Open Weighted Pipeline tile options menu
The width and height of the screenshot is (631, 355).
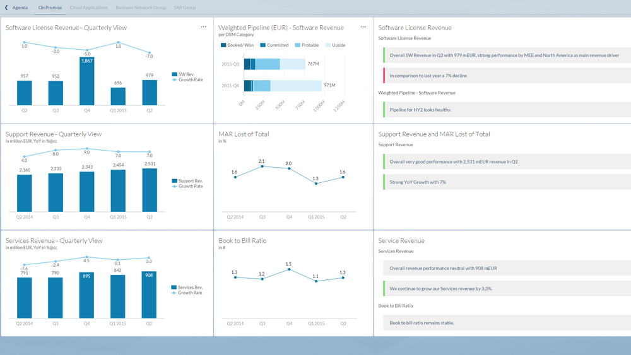(363, 27)
